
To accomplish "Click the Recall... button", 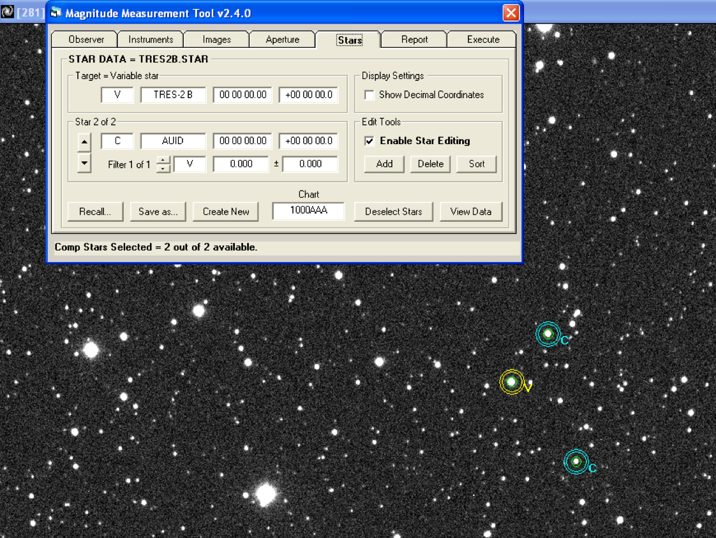I will 95,212.
